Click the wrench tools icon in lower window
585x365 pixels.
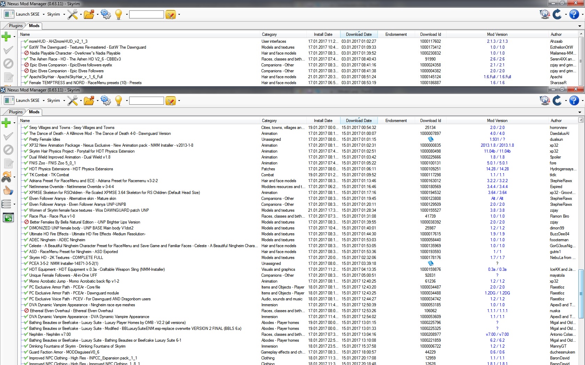[x=72, y=101]
